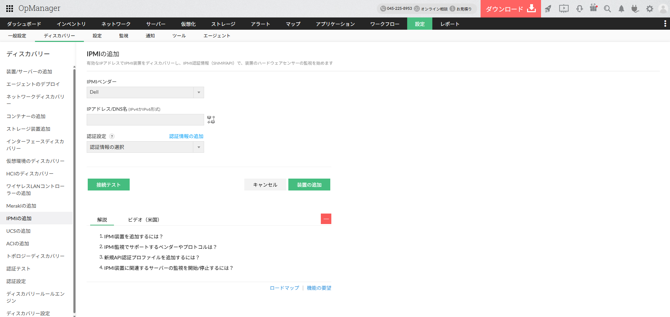Click the search magnifier icon
The height and width of the screenshot is (317, 670).
607,8
